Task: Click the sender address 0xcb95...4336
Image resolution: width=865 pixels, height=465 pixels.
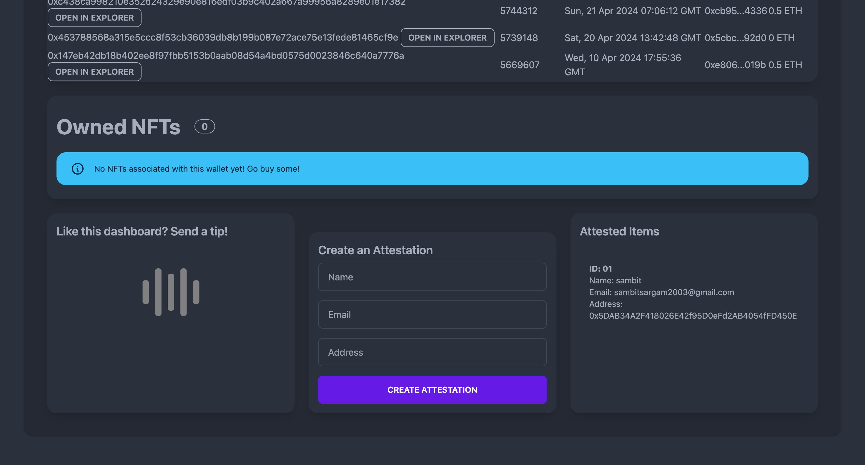Action: click(x=736, y=11)
